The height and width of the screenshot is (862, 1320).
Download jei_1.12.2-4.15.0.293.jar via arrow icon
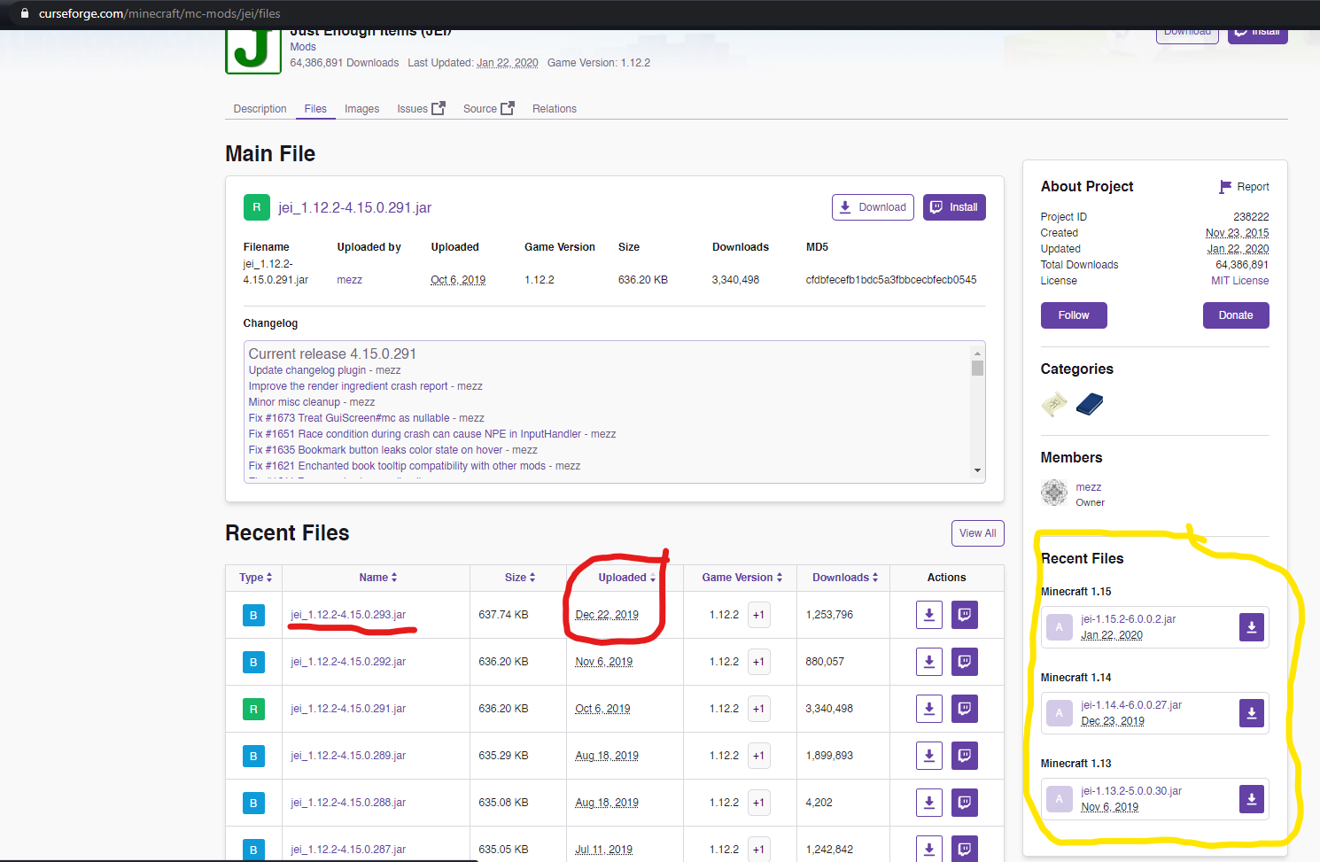[x=929, y=615]
